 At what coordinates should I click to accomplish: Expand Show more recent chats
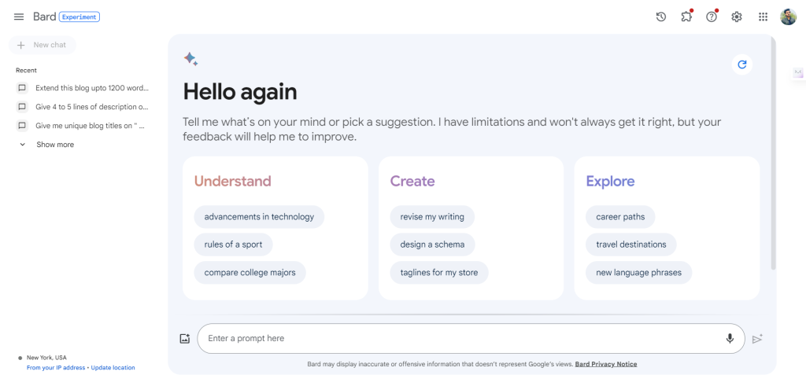54,145
